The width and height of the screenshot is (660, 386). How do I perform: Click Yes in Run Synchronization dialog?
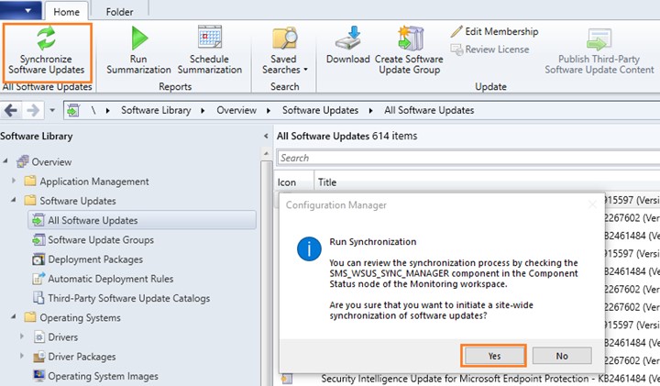(x=494, y=356)
